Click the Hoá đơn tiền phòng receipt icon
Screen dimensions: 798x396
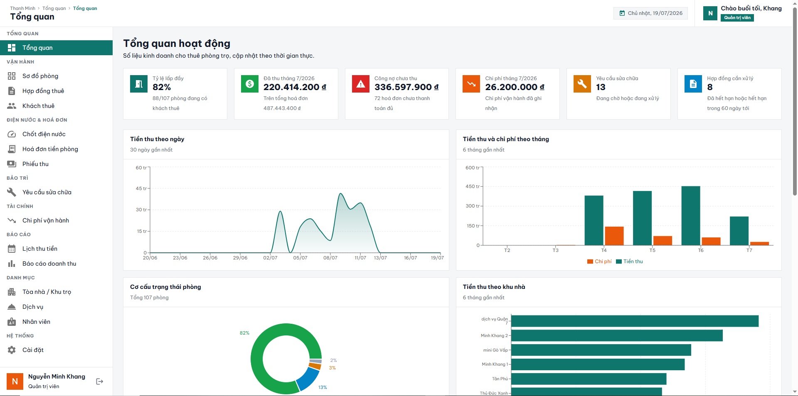[x=12, y=149]
